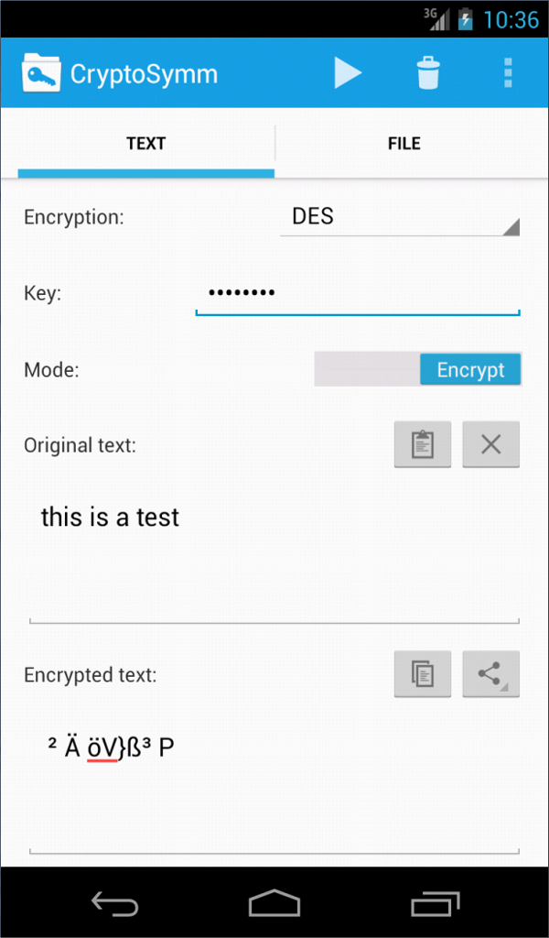Paste clipboard into Original text field

422,444
